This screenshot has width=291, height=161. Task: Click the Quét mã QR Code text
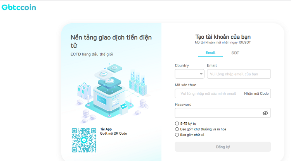tap(113, 134)
